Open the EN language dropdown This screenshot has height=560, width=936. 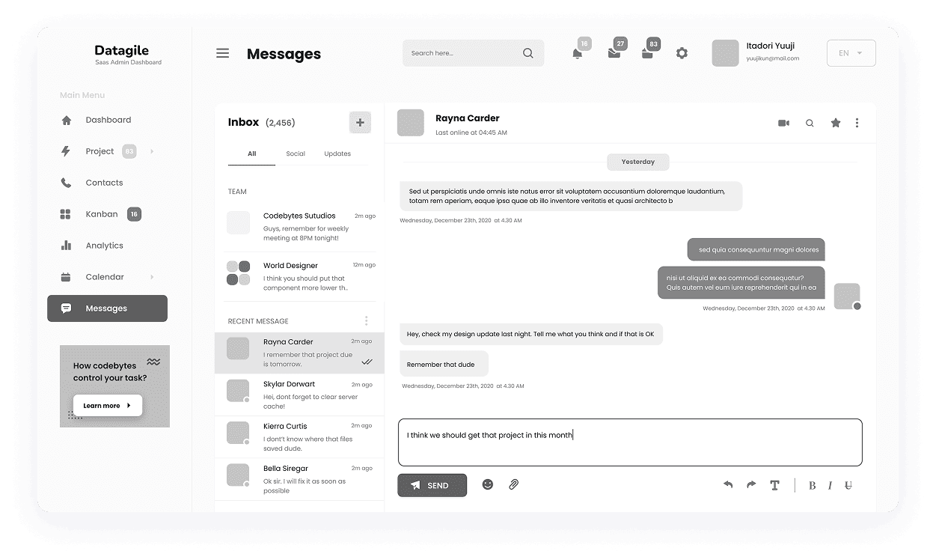click(x=851, y=52)
